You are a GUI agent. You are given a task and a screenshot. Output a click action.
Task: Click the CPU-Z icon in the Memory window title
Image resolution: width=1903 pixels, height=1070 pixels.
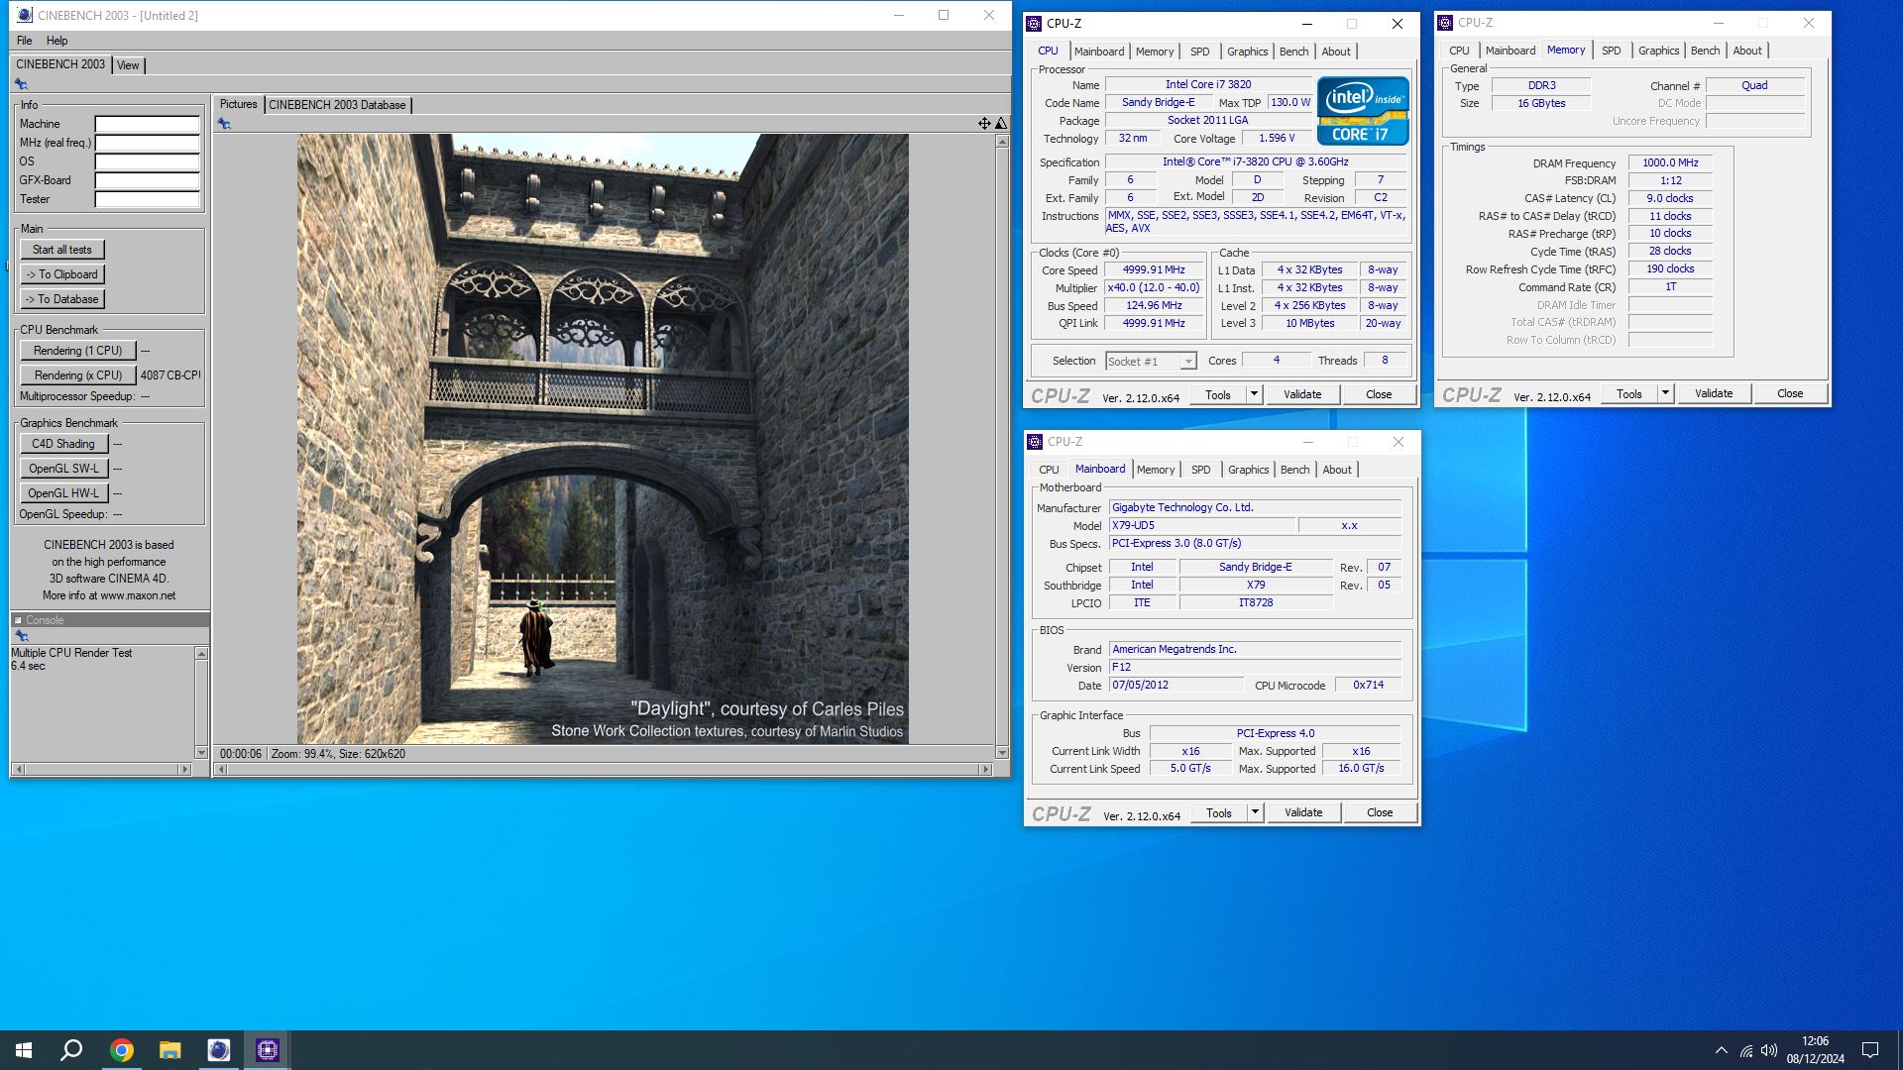point(1445,22)
